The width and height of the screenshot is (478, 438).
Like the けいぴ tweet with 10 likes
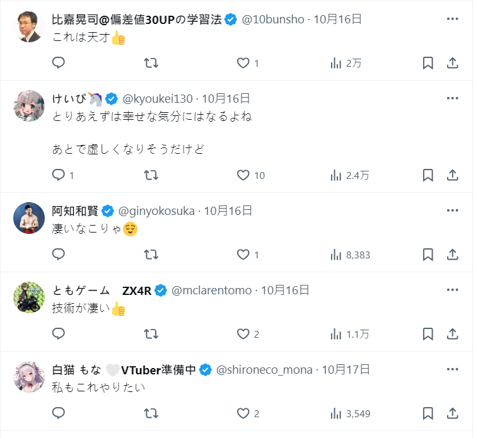click(x=243, y=175)
